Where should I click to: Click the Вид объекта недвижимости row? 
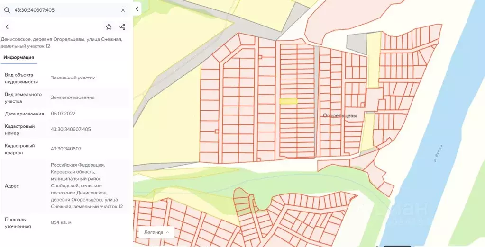65,78
